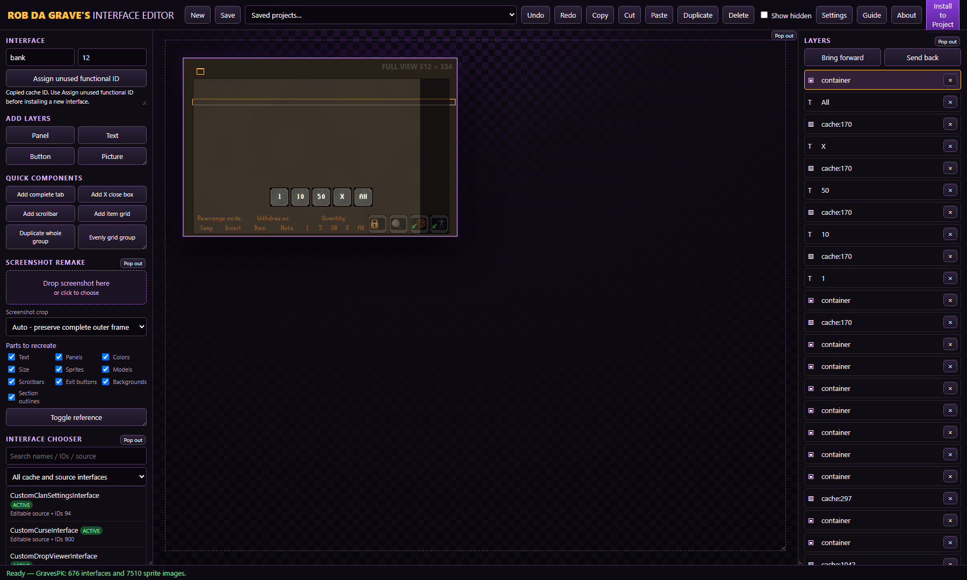
Task: Select CustomCurseInterface in the interface list
Action: coord(76,534)
